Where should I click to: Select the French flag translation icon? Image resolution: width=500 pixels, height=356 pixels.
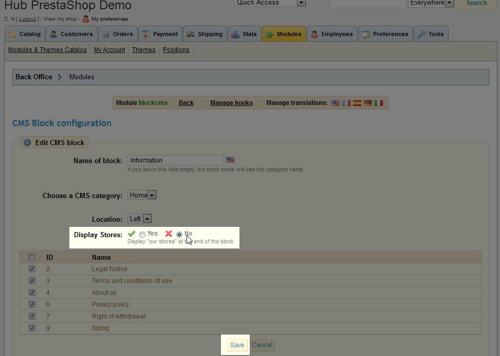(346, 103)
